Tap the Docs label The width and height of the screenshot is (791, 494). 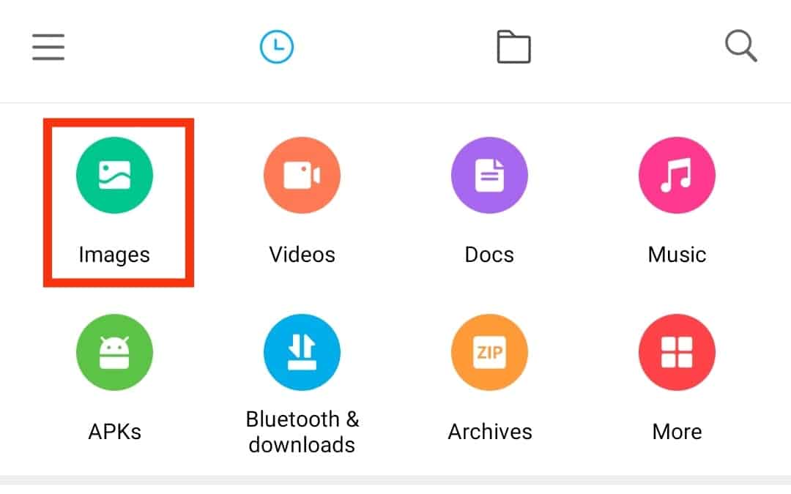(489, 255)
